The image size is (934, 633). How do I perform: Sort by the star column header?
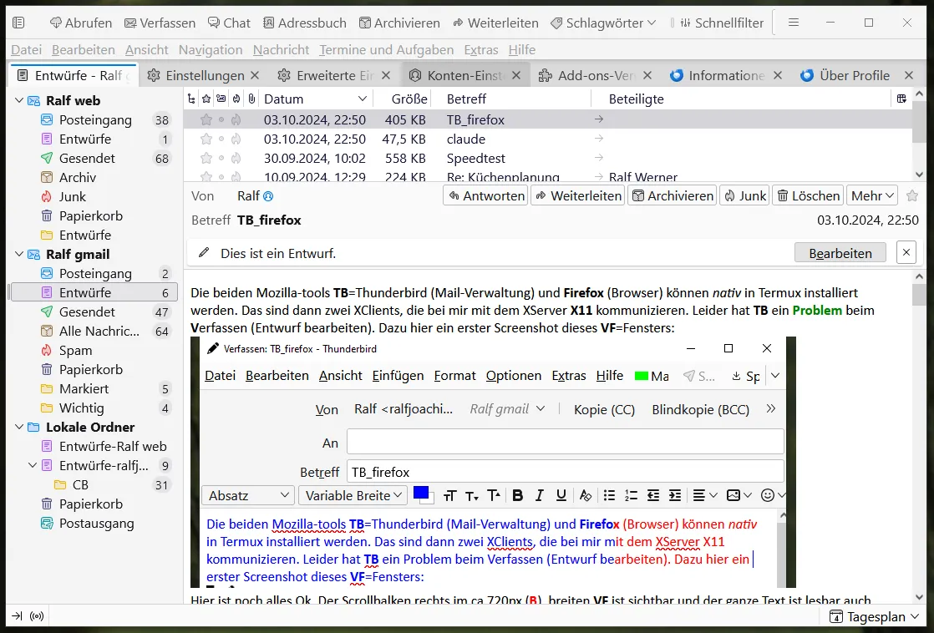(206, 99)
